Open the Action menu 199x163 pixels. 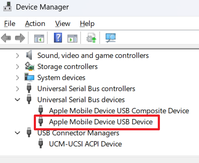coord(35,24)
